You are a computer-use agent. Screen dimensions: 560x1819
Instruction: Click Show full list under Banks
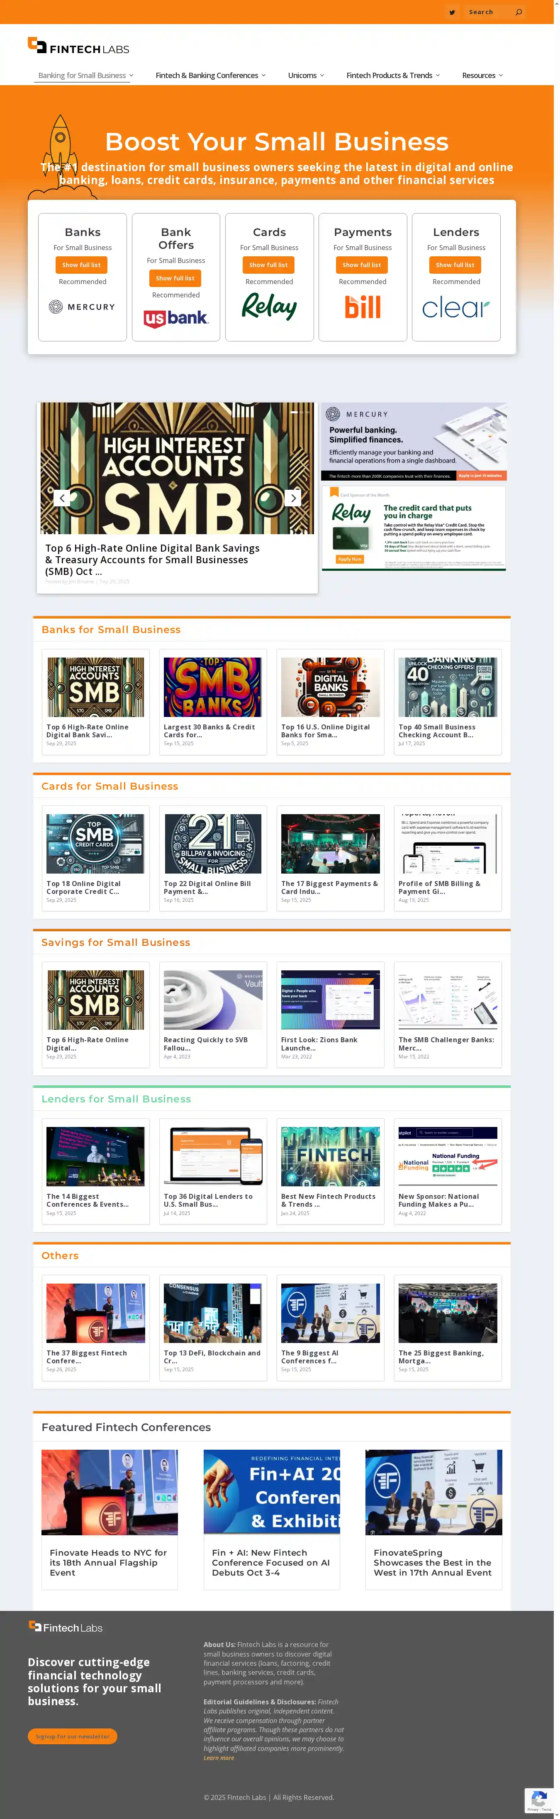coord(81,265)
